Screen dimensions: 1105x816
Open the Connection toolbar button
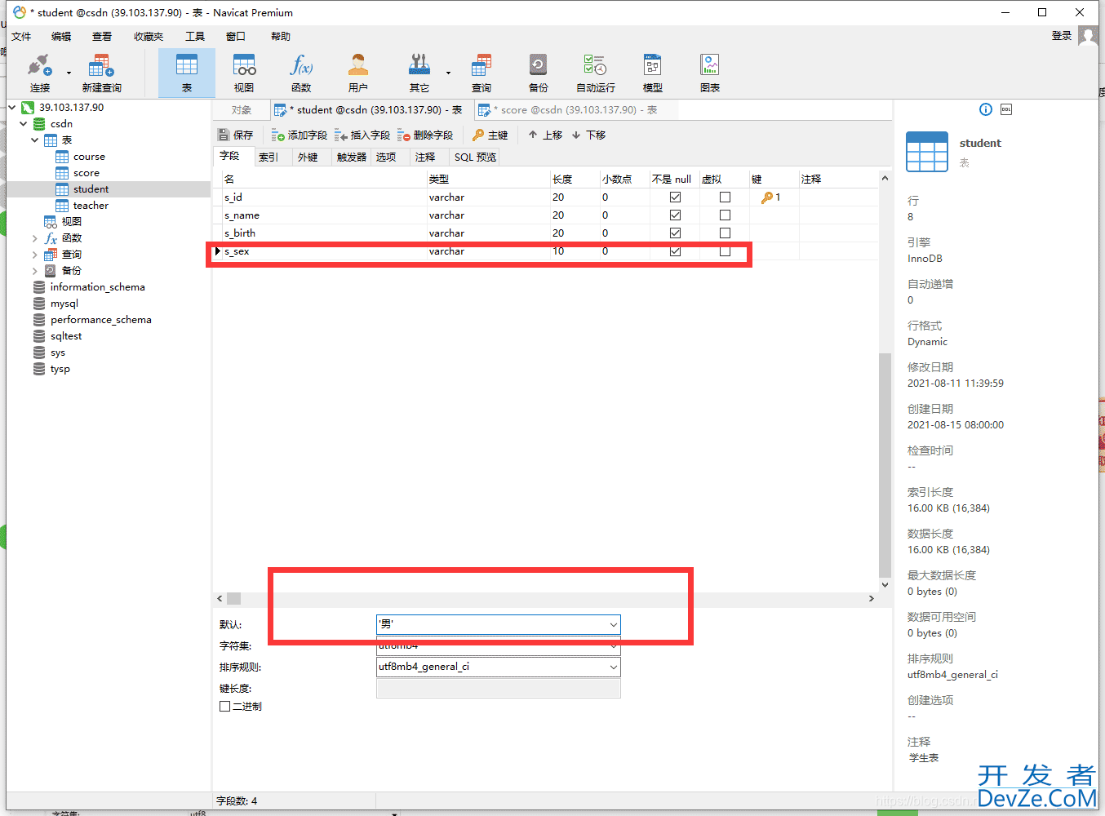click(40, 73)
